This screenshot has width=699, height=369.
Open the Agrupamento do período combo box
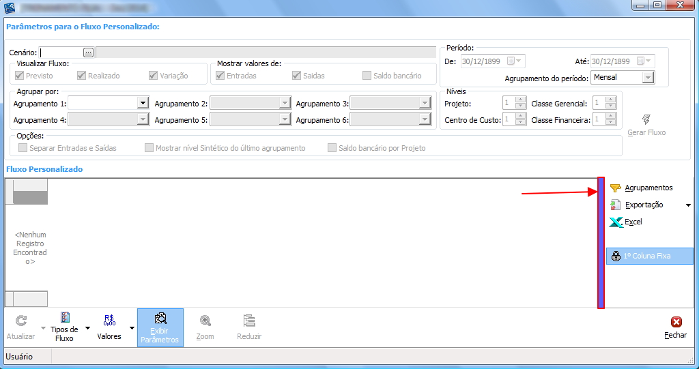[x=648, y=78]
